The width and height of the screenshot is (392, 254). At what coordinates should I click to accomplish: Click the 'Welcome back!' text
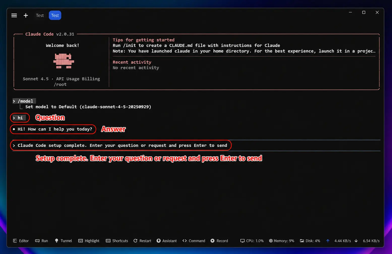click(x=63, y=45)
